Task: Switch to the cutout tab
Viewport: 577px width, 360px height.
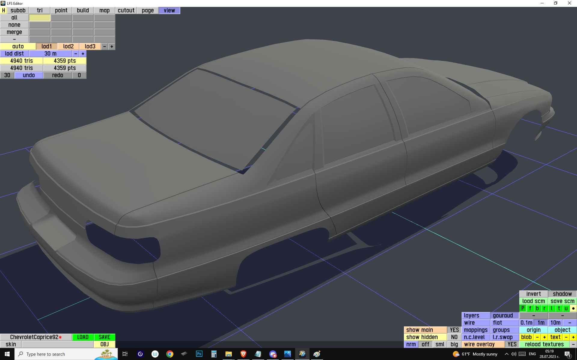Action: 126,10
